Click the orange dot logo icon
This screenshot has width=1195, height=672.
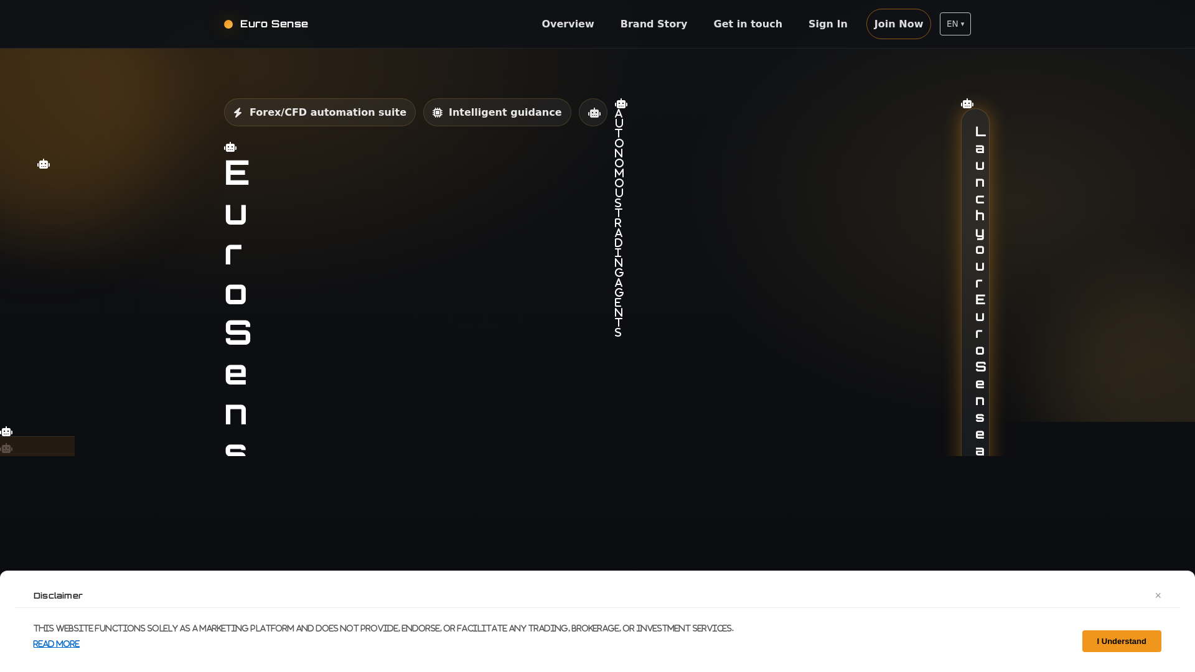point(228,24)
